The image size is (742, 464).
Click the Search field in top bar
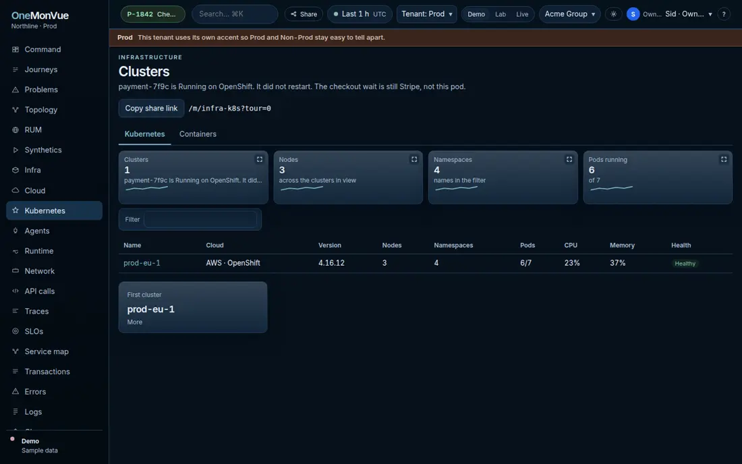[x=235, y=14]
